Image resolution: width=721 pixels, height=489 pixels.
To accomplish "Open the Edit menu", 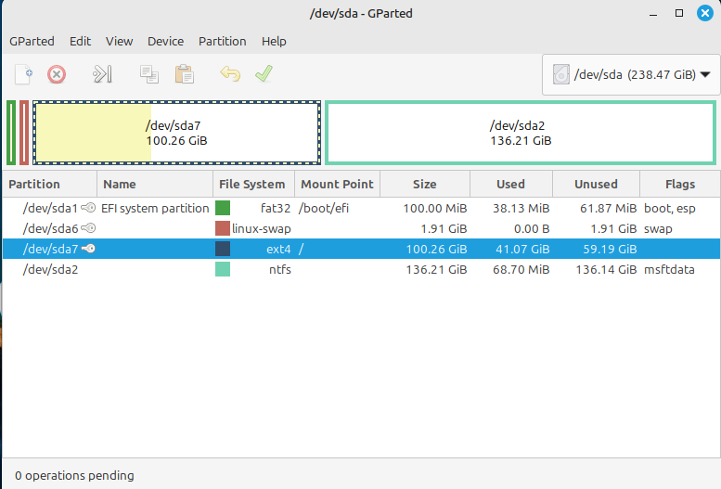I will tap(80, 42).
